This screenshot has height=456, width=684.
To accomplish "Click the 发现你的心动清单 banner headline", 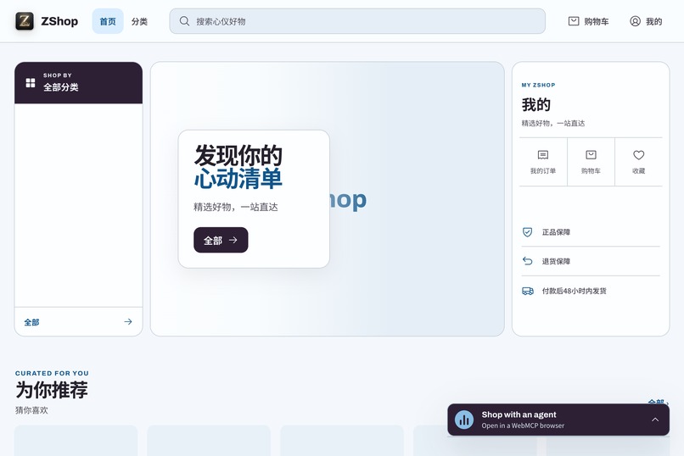I will coord(238,167).
